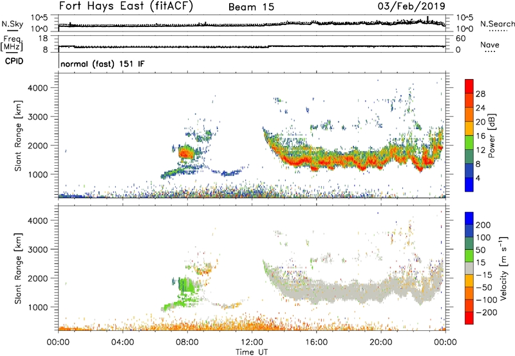Click the '16:00' time axis tick
Screen dimensions: 515x356
click(316, 343)
